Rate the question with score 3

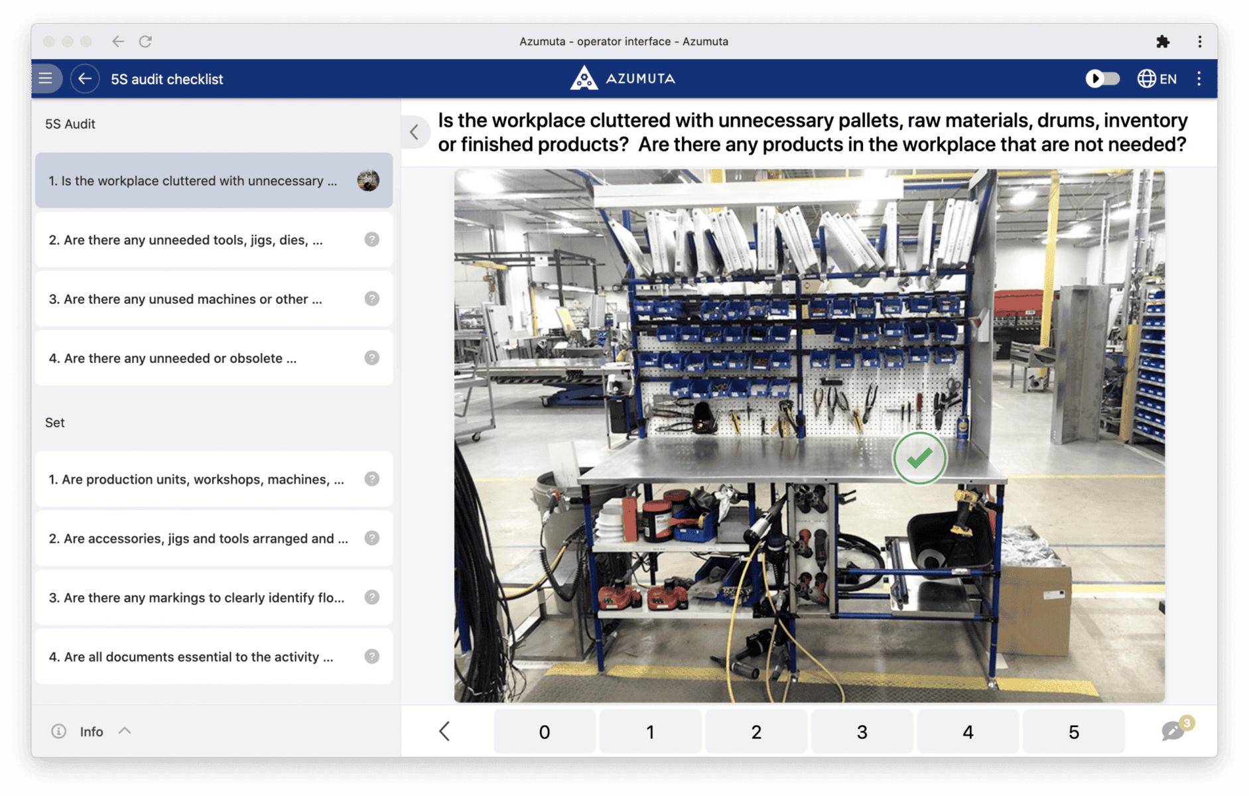coord(862,731)
